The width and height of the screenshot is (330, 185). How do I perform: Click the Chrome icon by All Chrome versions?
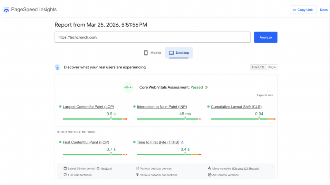(x=209, y=175)
